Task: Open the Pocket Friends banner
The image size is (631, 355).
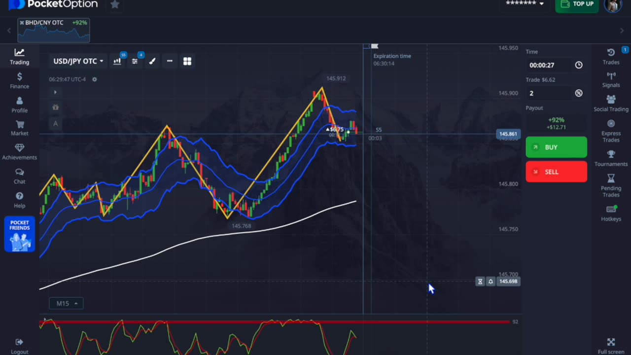Action: (x=20, y=234)
